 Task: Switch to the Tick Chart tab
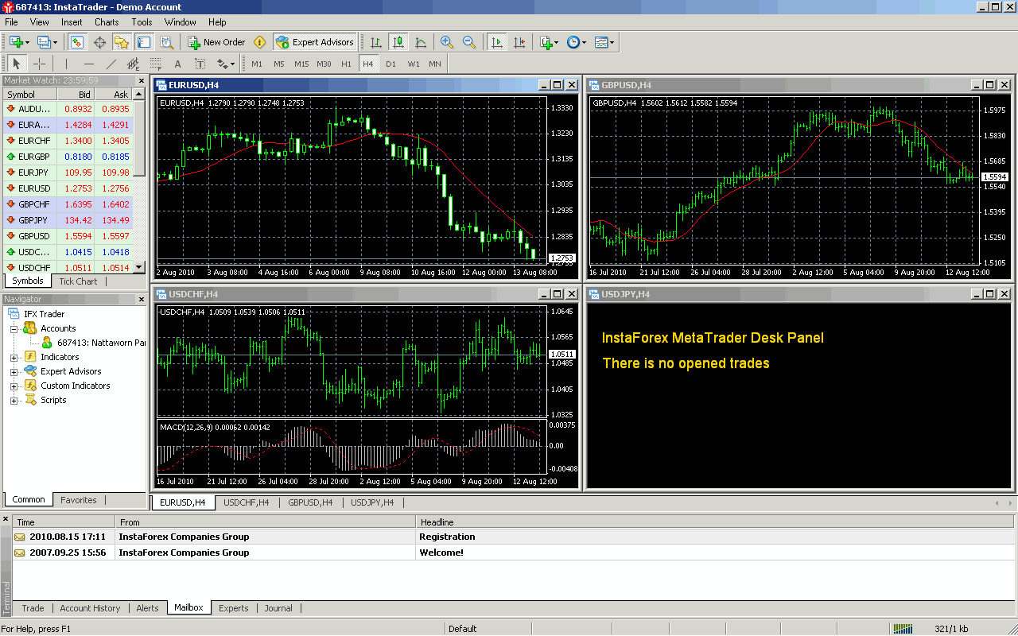pyautogui.click(x=78, y=281)
